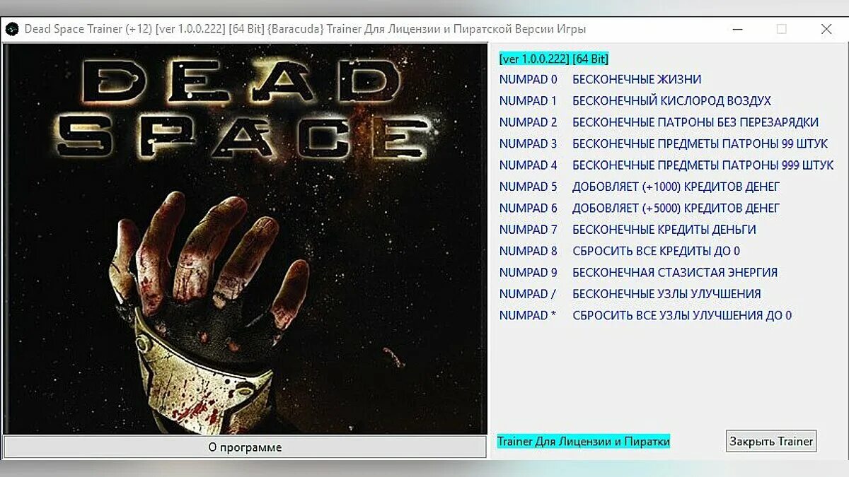Select "БЕСКОНЕЧНЫЙ КИСЛОРОД ВОЗДУХ" cheat text
This screenshot has height=477, width=849.
[x=671, y=101]
